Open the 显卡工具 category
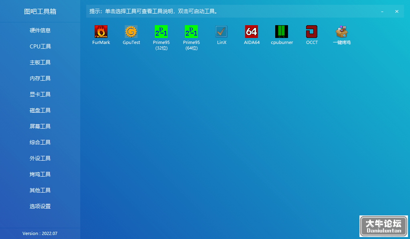This screenshot has height=239, width=410. (x=40, y=94)
